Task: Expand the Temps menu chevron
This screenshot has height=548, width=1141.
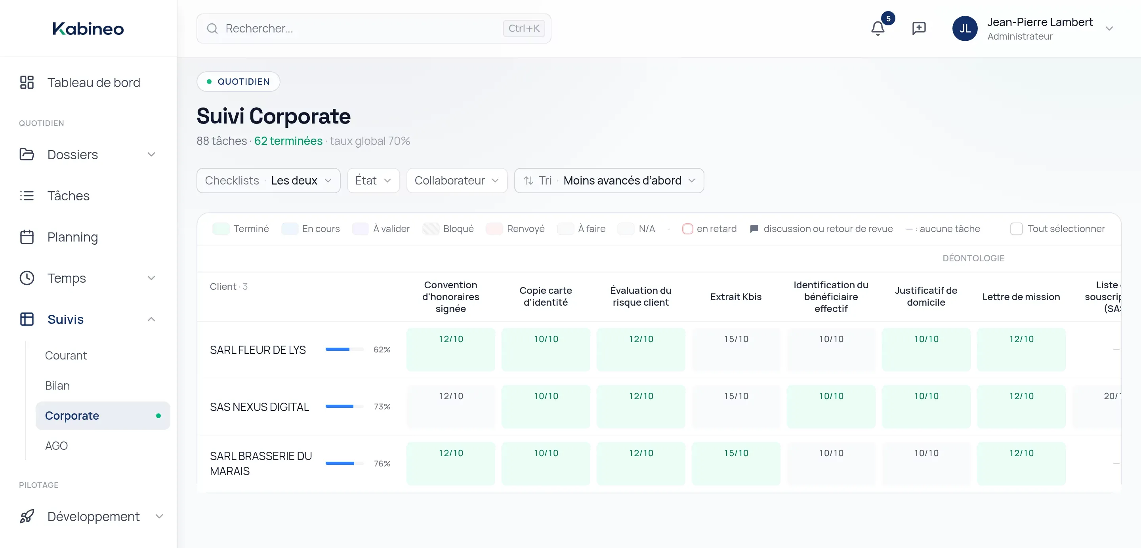Action: tap(151, 278)
